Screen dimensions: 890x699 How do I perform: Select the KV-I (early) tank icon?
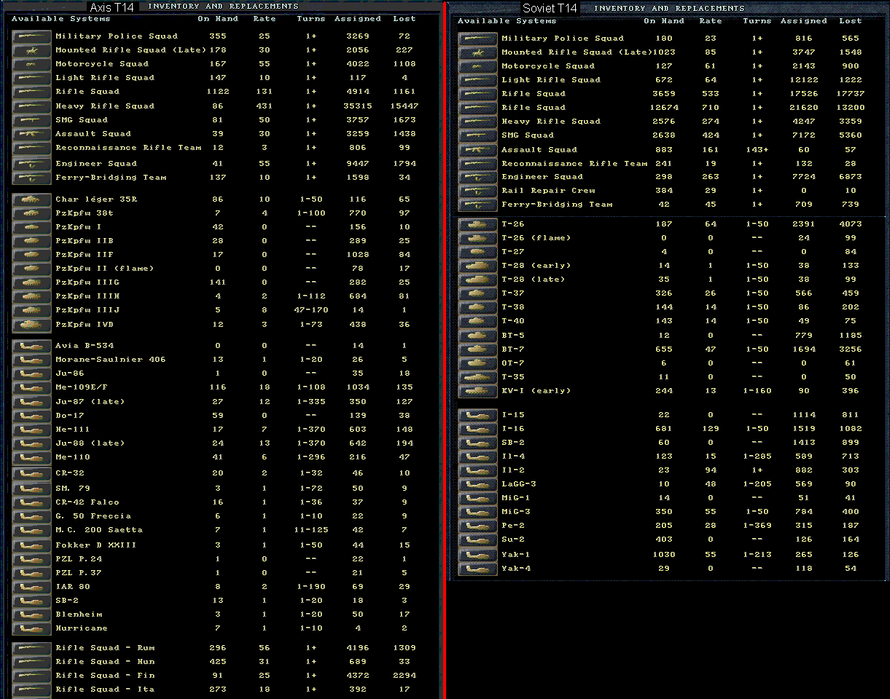[478, 391]
